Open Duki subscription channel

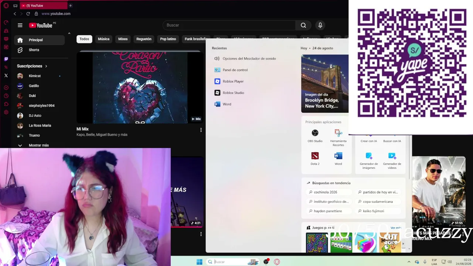[x=40, y=96]
